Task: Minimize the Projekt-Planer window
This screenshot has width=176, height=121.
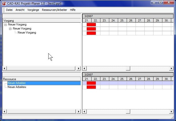Action: [x=154, y=2]
